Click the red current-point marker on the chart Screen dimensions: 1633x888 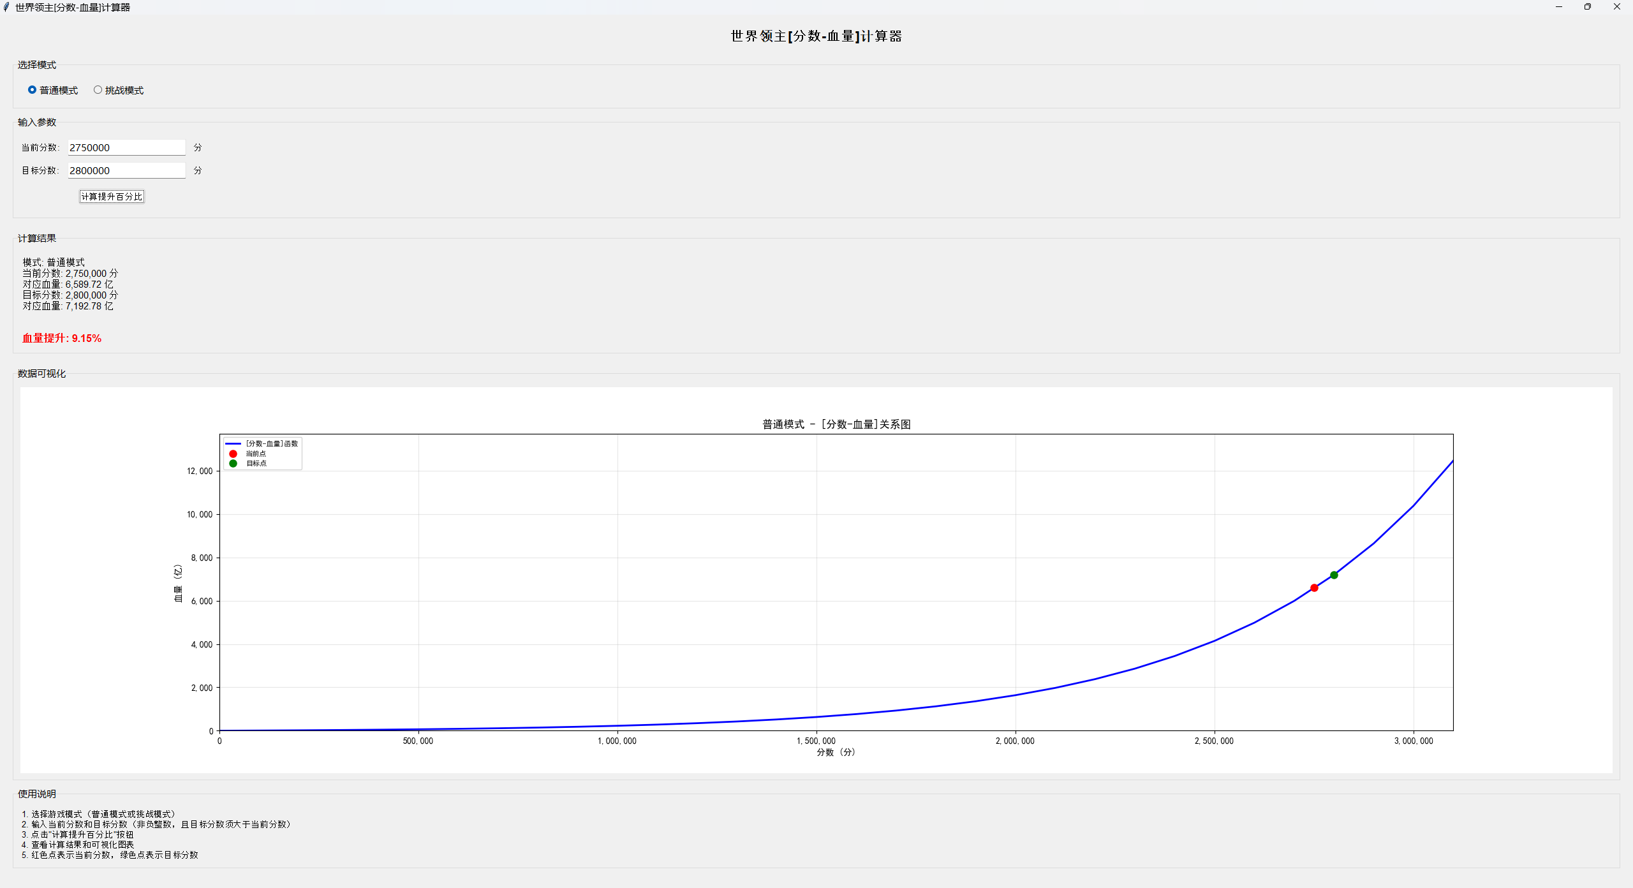point(1314,588)
